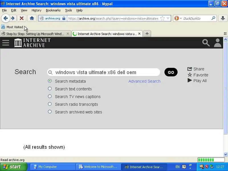The width and height of the screenshot is (228, 171).
Task: Open the Windows Start button
Action: click(13, 167)
